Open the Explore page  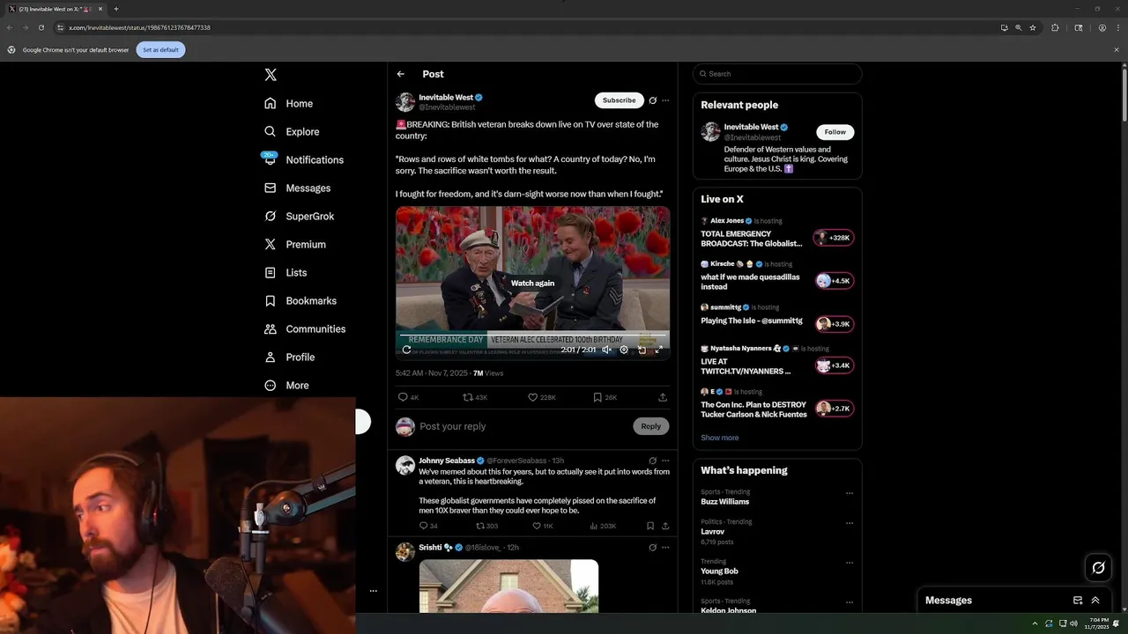(x=292, y=131)
